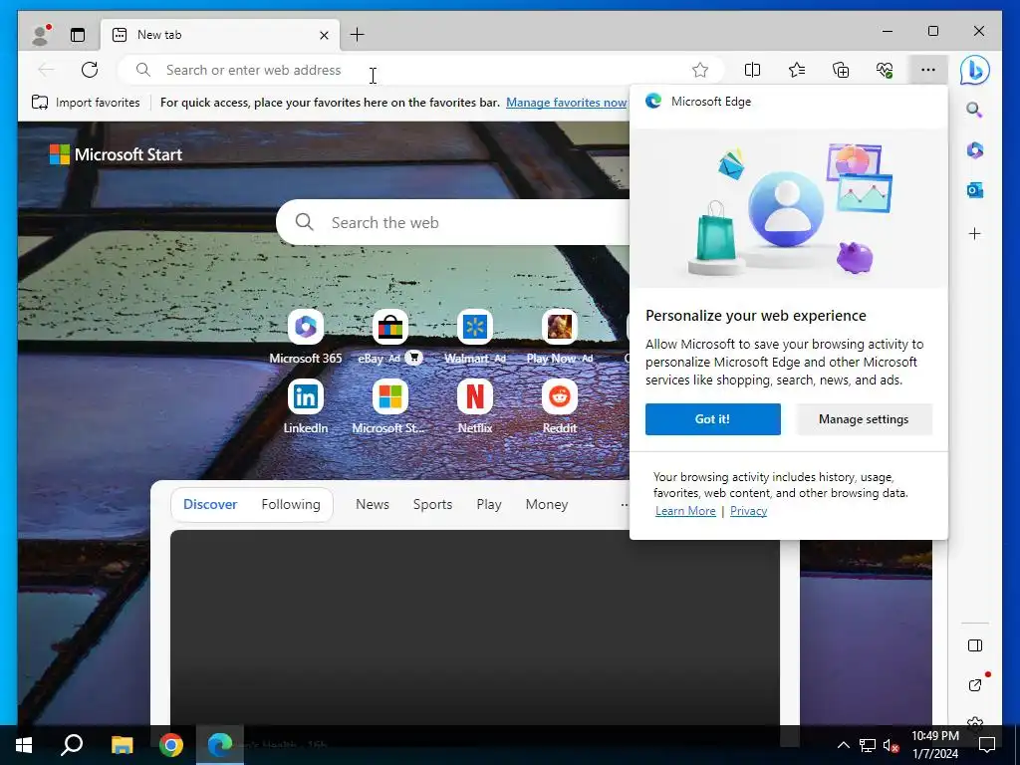Image resolution: width=1020 pixels, height=765 pixels.
Task: Open taskbar search magnifier
Action: (x=72, y=745)
